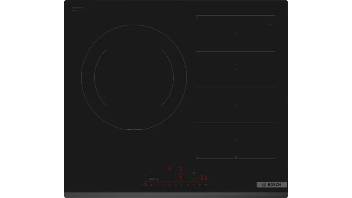
Task: Tap the timer display reading 160
Action: [202, 178]
